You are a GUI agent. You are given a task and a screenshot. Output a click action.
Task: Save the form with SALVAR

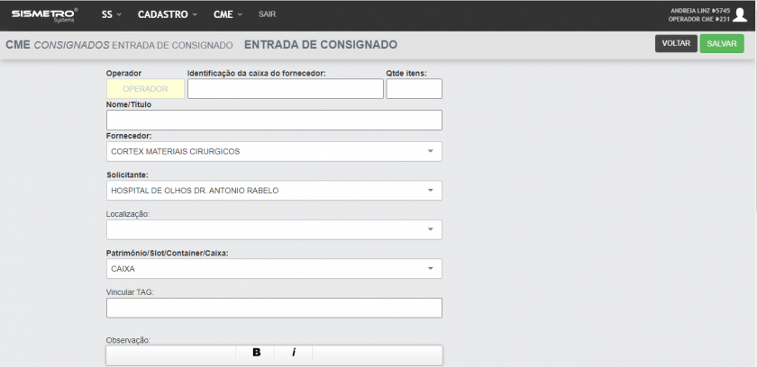click(x=722, y=43)
